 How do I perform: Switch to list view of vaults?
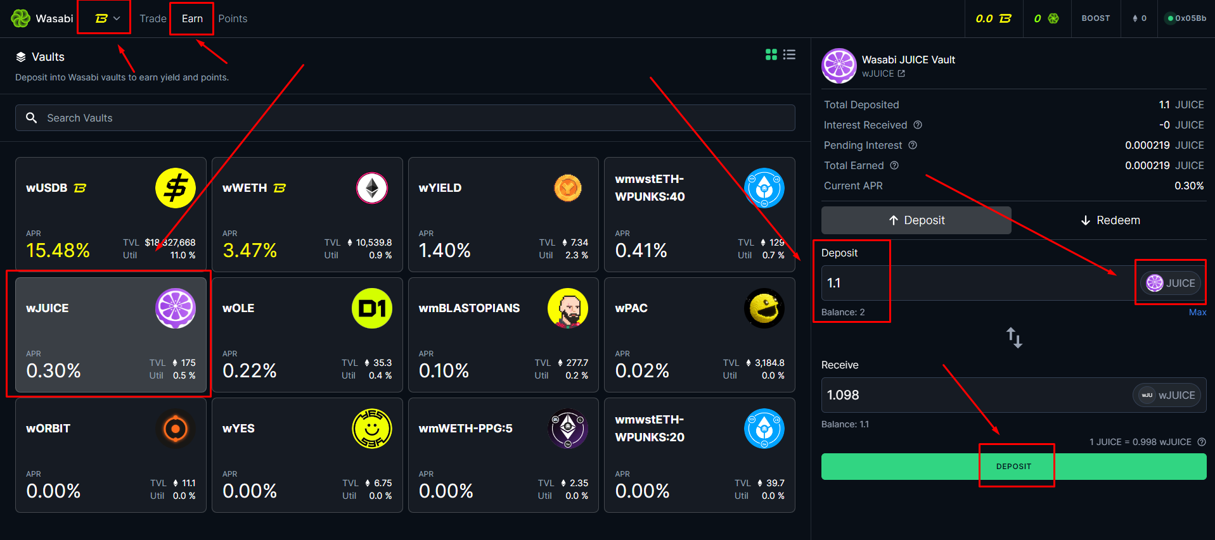789,54
